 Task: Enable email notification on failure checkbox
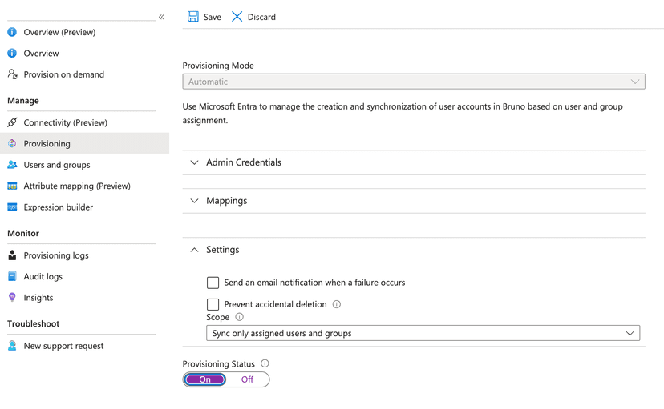click(213, 283)
